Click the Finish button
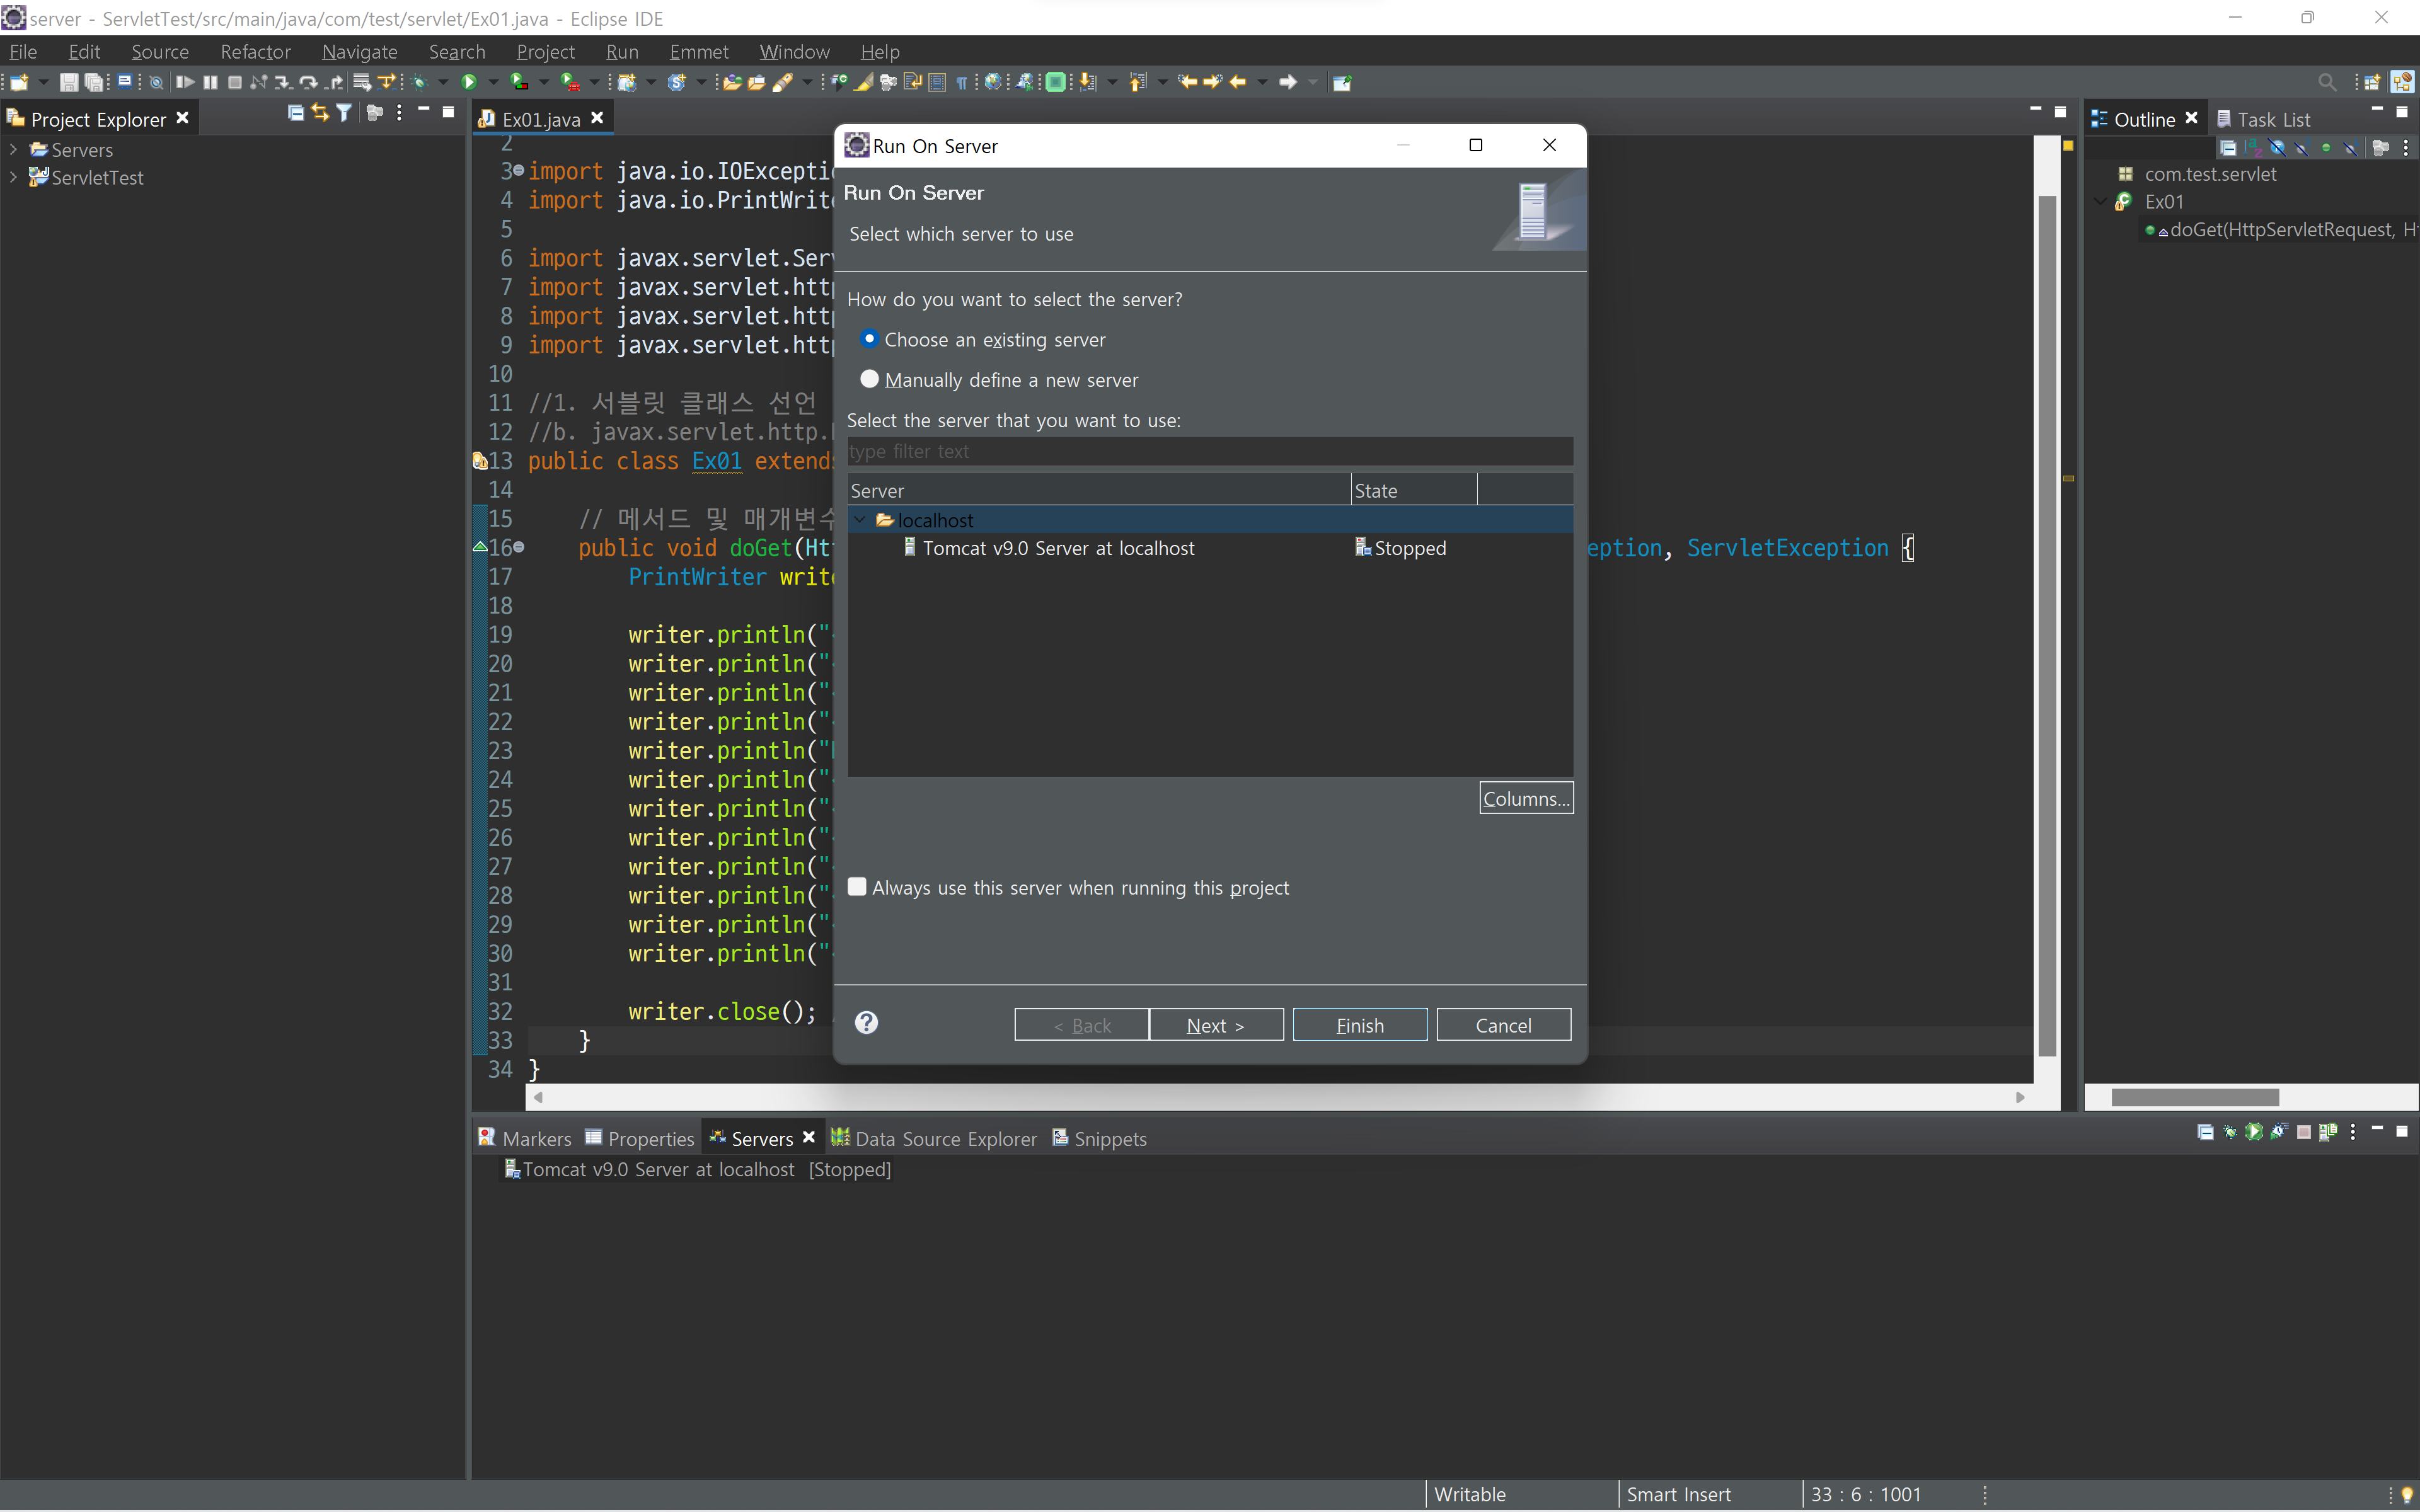 pyautogui.click(x=1359, y=1025)
